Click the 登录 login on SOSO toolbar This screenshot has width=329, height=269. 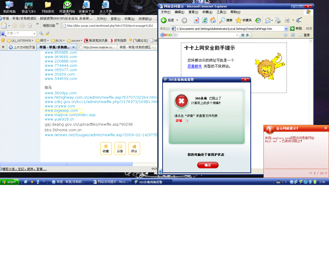[304, 35]
